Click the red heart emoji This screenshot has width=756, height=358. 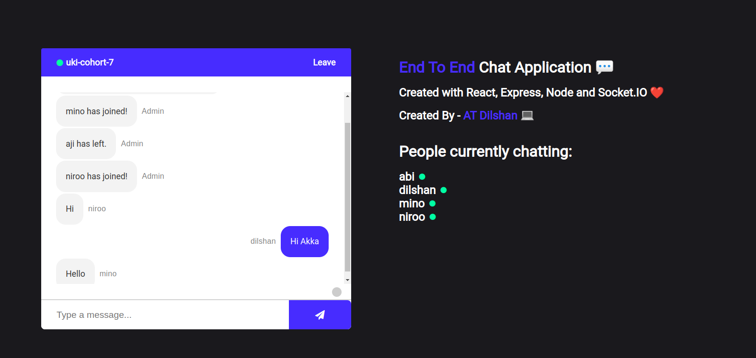pos(657,92)
